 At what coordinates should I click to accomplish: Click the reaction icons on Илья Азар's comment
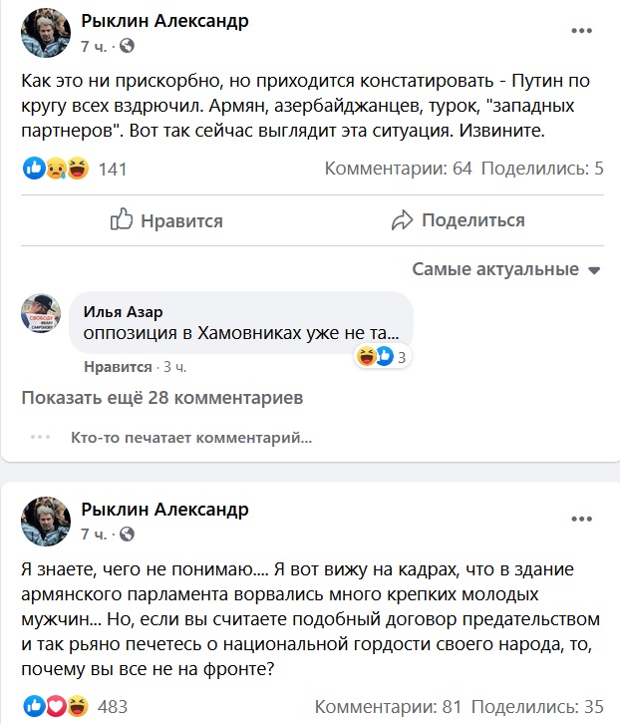click(x=375, y=357)
